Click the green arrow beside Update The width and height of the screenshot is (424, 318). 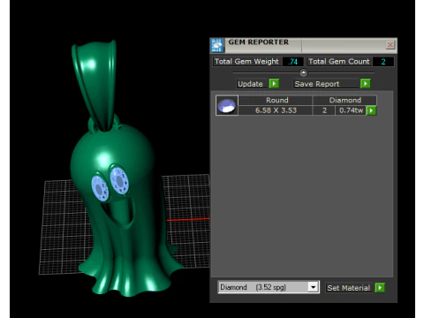(x=274, y=84)
